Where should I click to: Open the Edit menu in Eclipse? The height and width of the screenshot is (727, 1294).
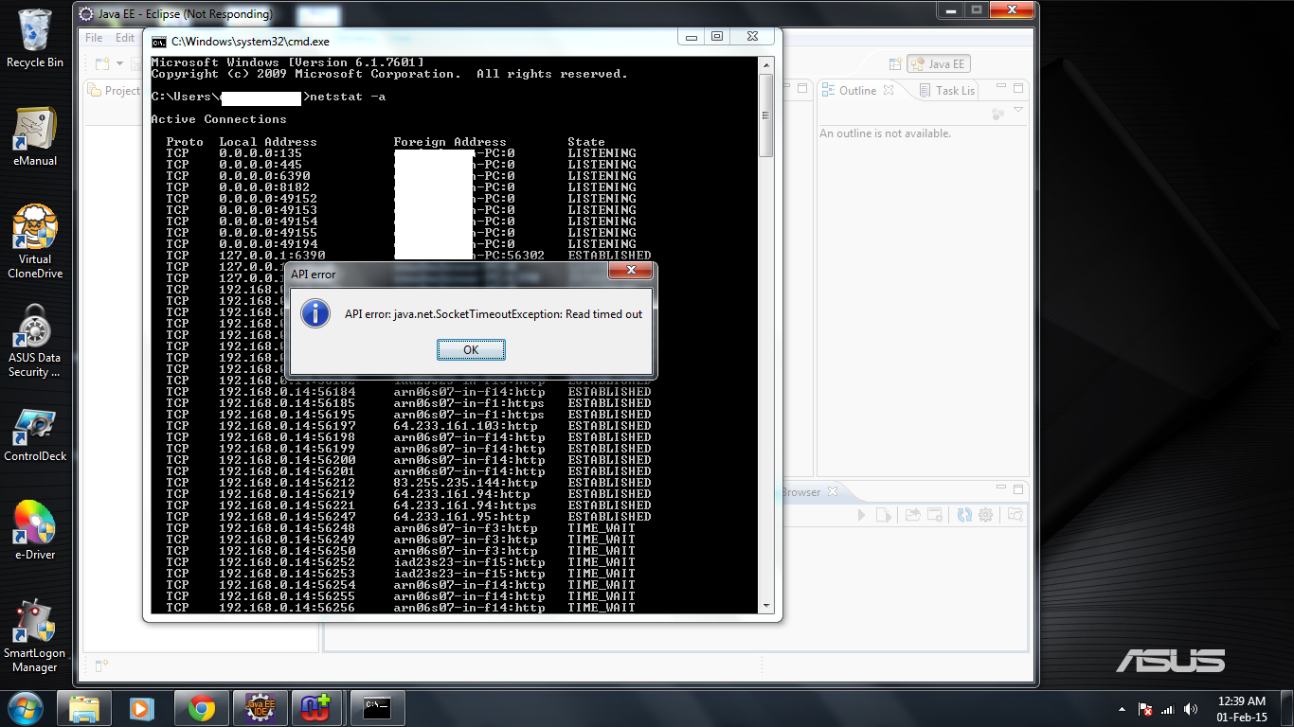(x=125, y=38)
